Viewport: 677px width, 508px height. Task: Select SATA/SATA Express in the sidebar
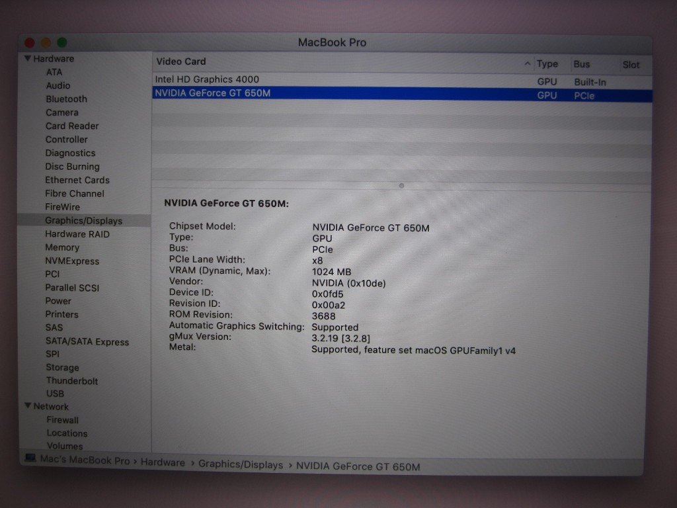coord(87,342)
